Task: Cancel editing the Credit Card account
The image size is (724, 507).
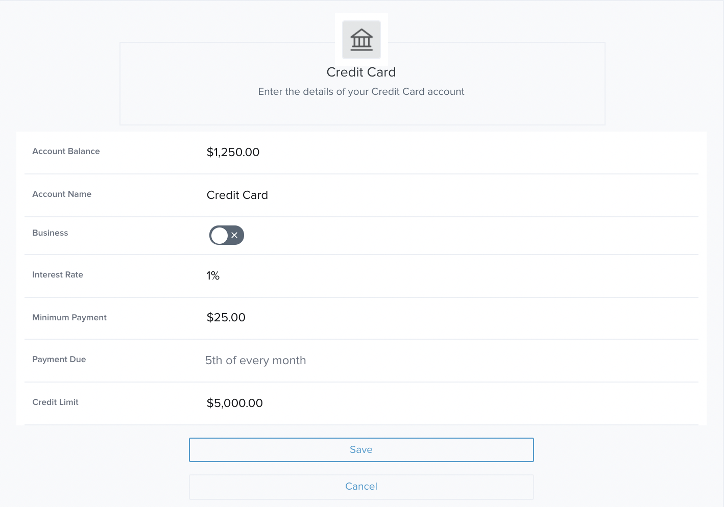Action: click(361, 487)
